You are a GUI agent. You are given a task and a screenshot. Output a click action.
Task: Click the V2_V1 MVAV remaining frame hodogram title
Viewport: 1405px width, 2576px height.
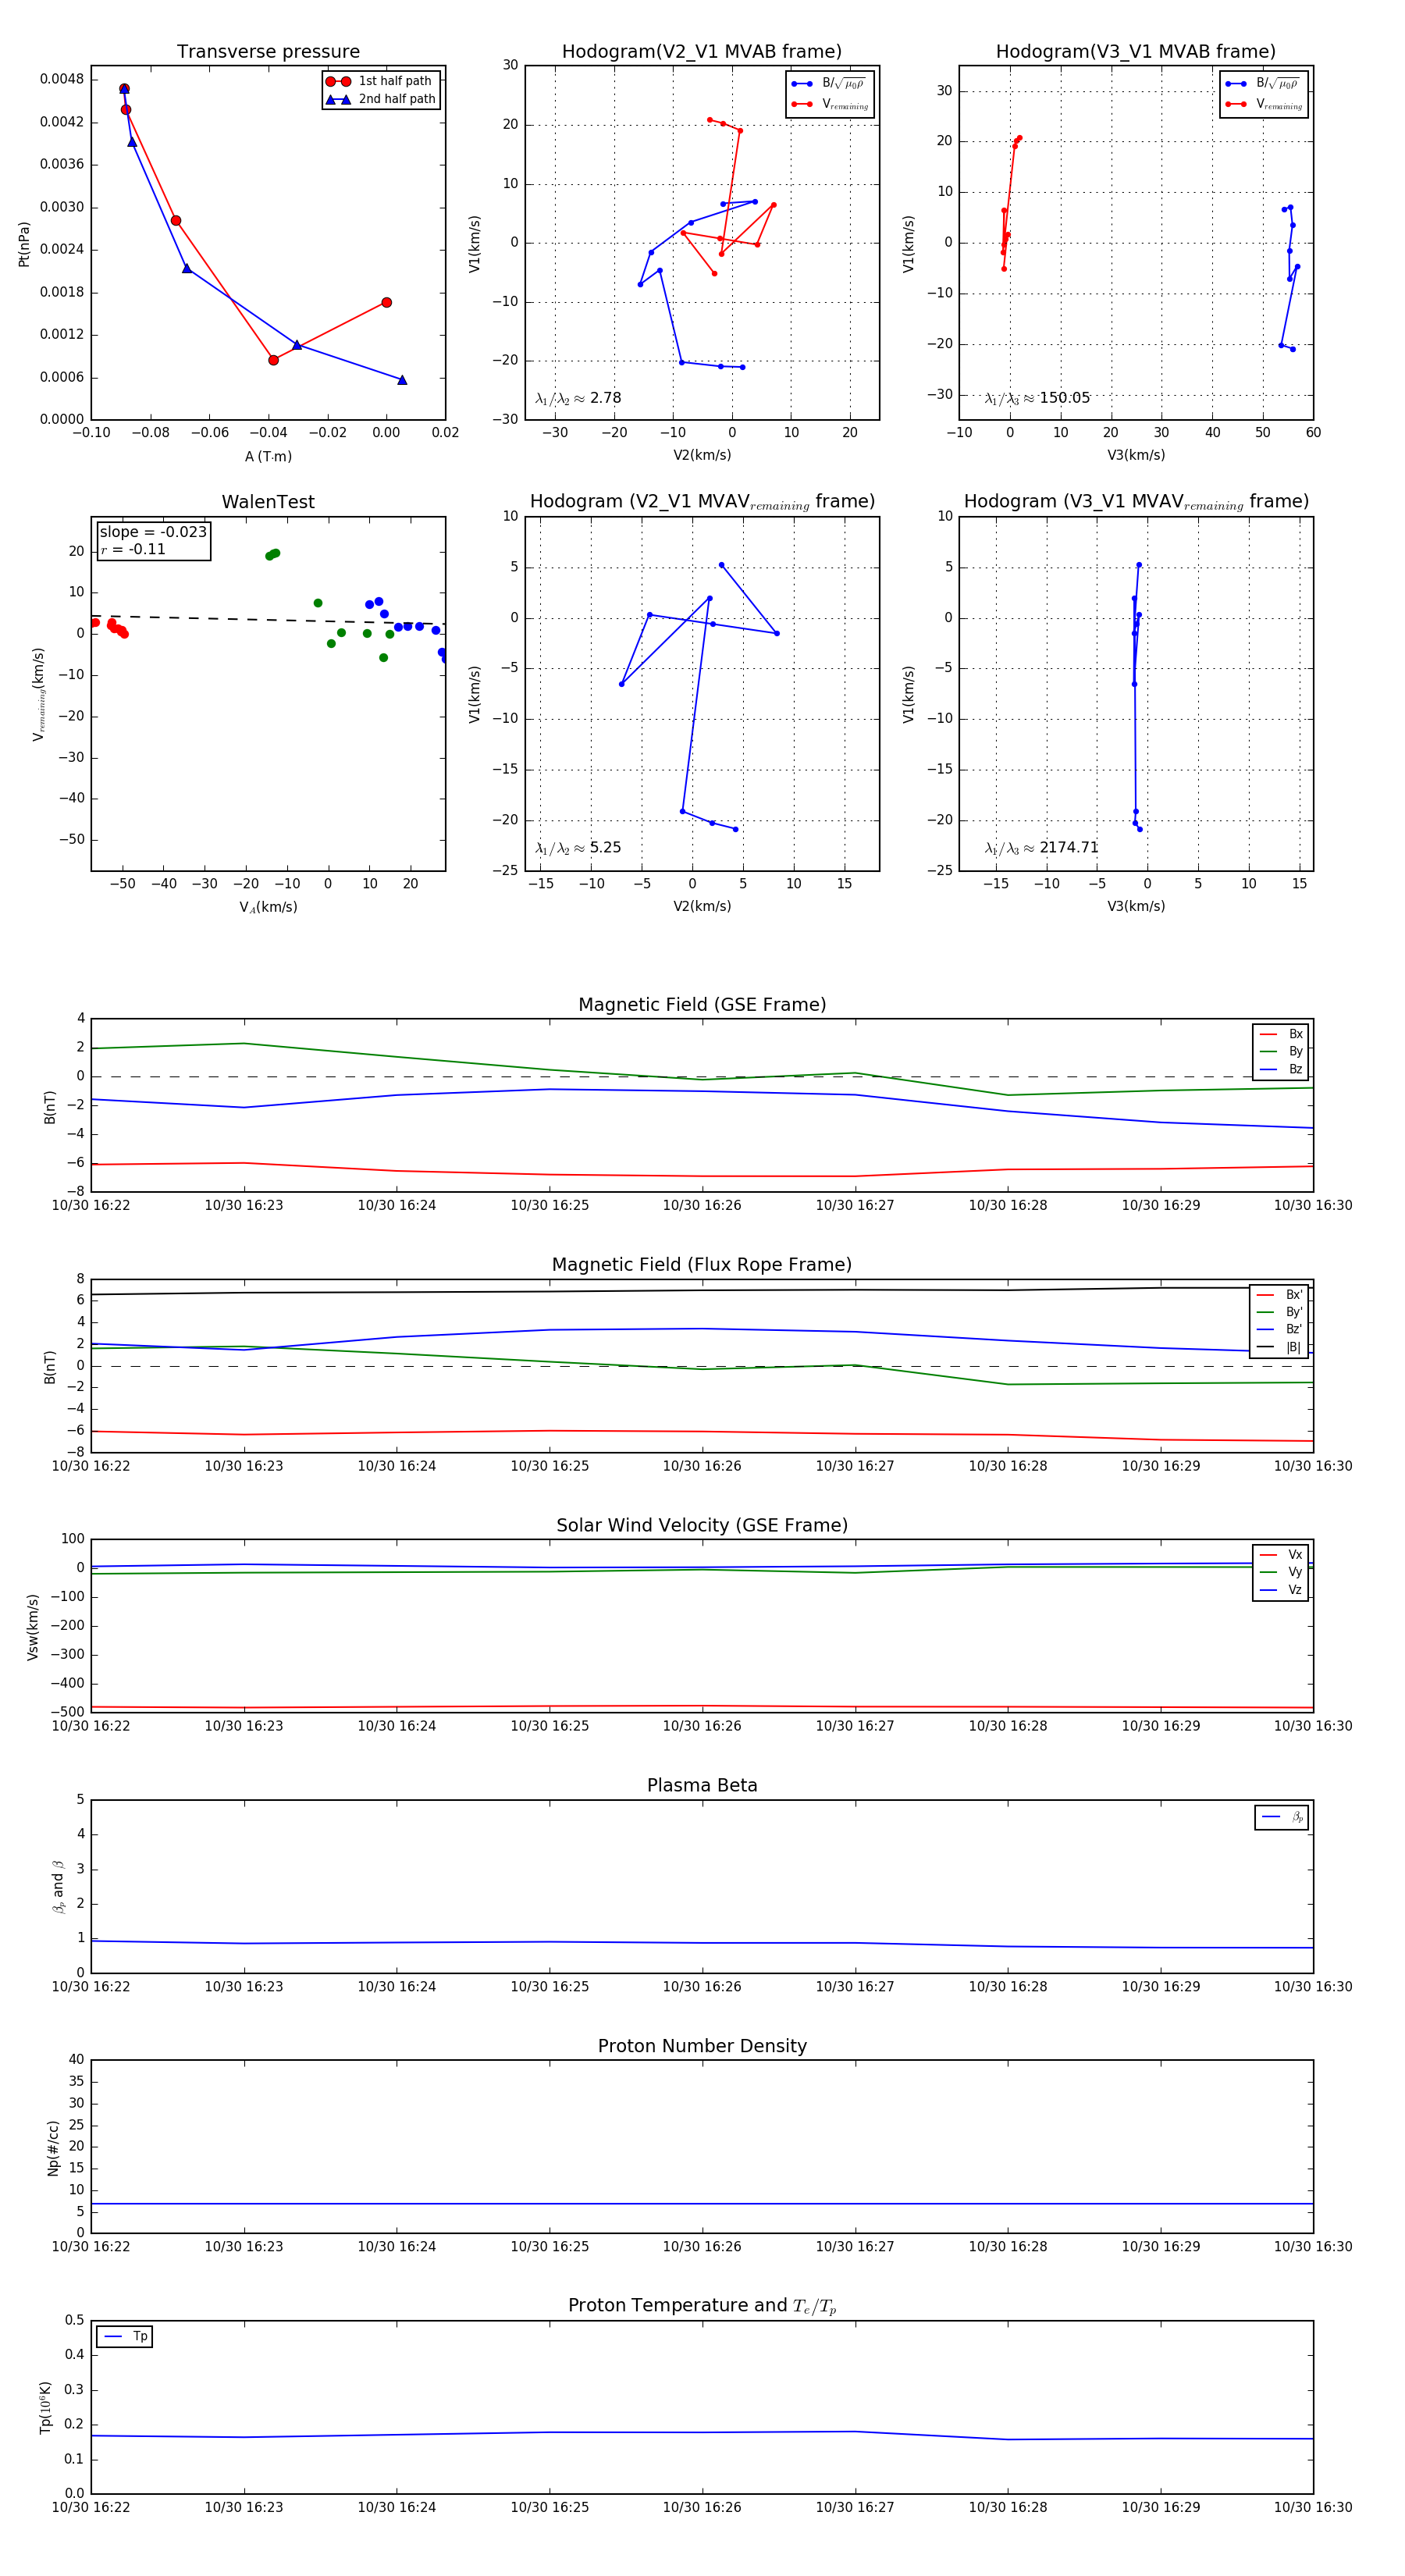point(702,502)
